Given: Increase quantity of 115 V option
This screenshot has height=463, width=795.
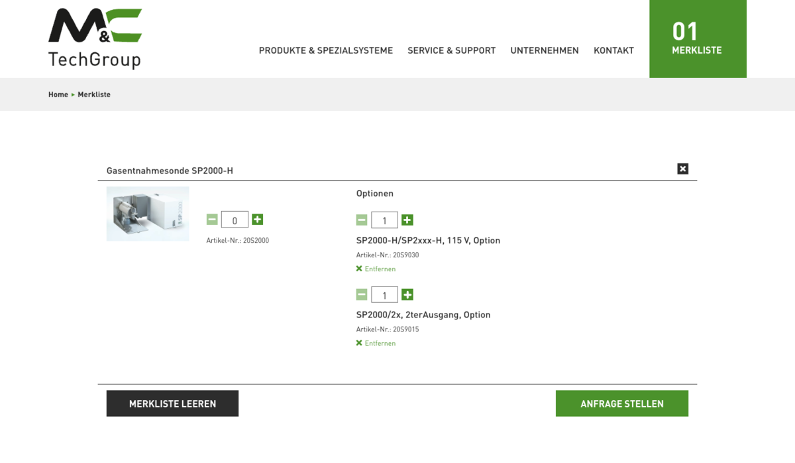Looking at the screenshot, I should pos(407,220).
